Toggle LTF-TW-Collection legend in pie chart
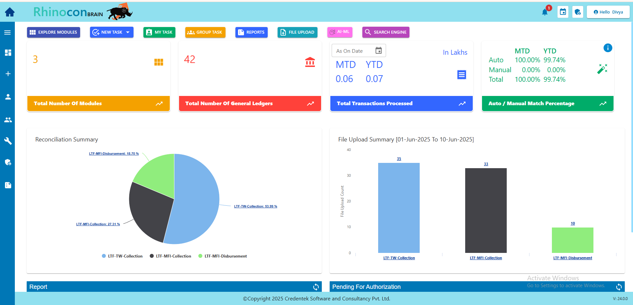 tap(122, 256)
